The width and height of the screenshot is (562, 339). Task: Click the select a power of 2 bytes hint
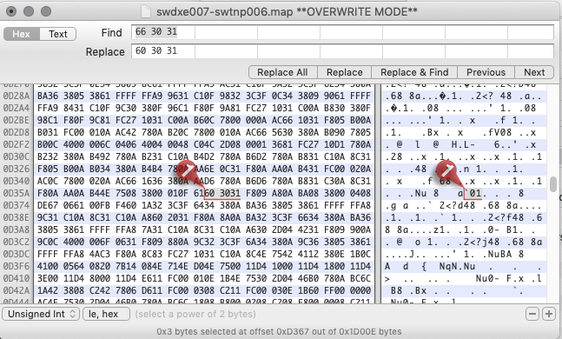pyautogui.click(x=195, y=314)
